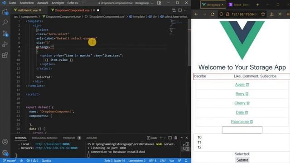Image resolution: width=290 pixels, height=163 pixels.
Task: Click the errors and warnings status indicator
Action: 32,161
